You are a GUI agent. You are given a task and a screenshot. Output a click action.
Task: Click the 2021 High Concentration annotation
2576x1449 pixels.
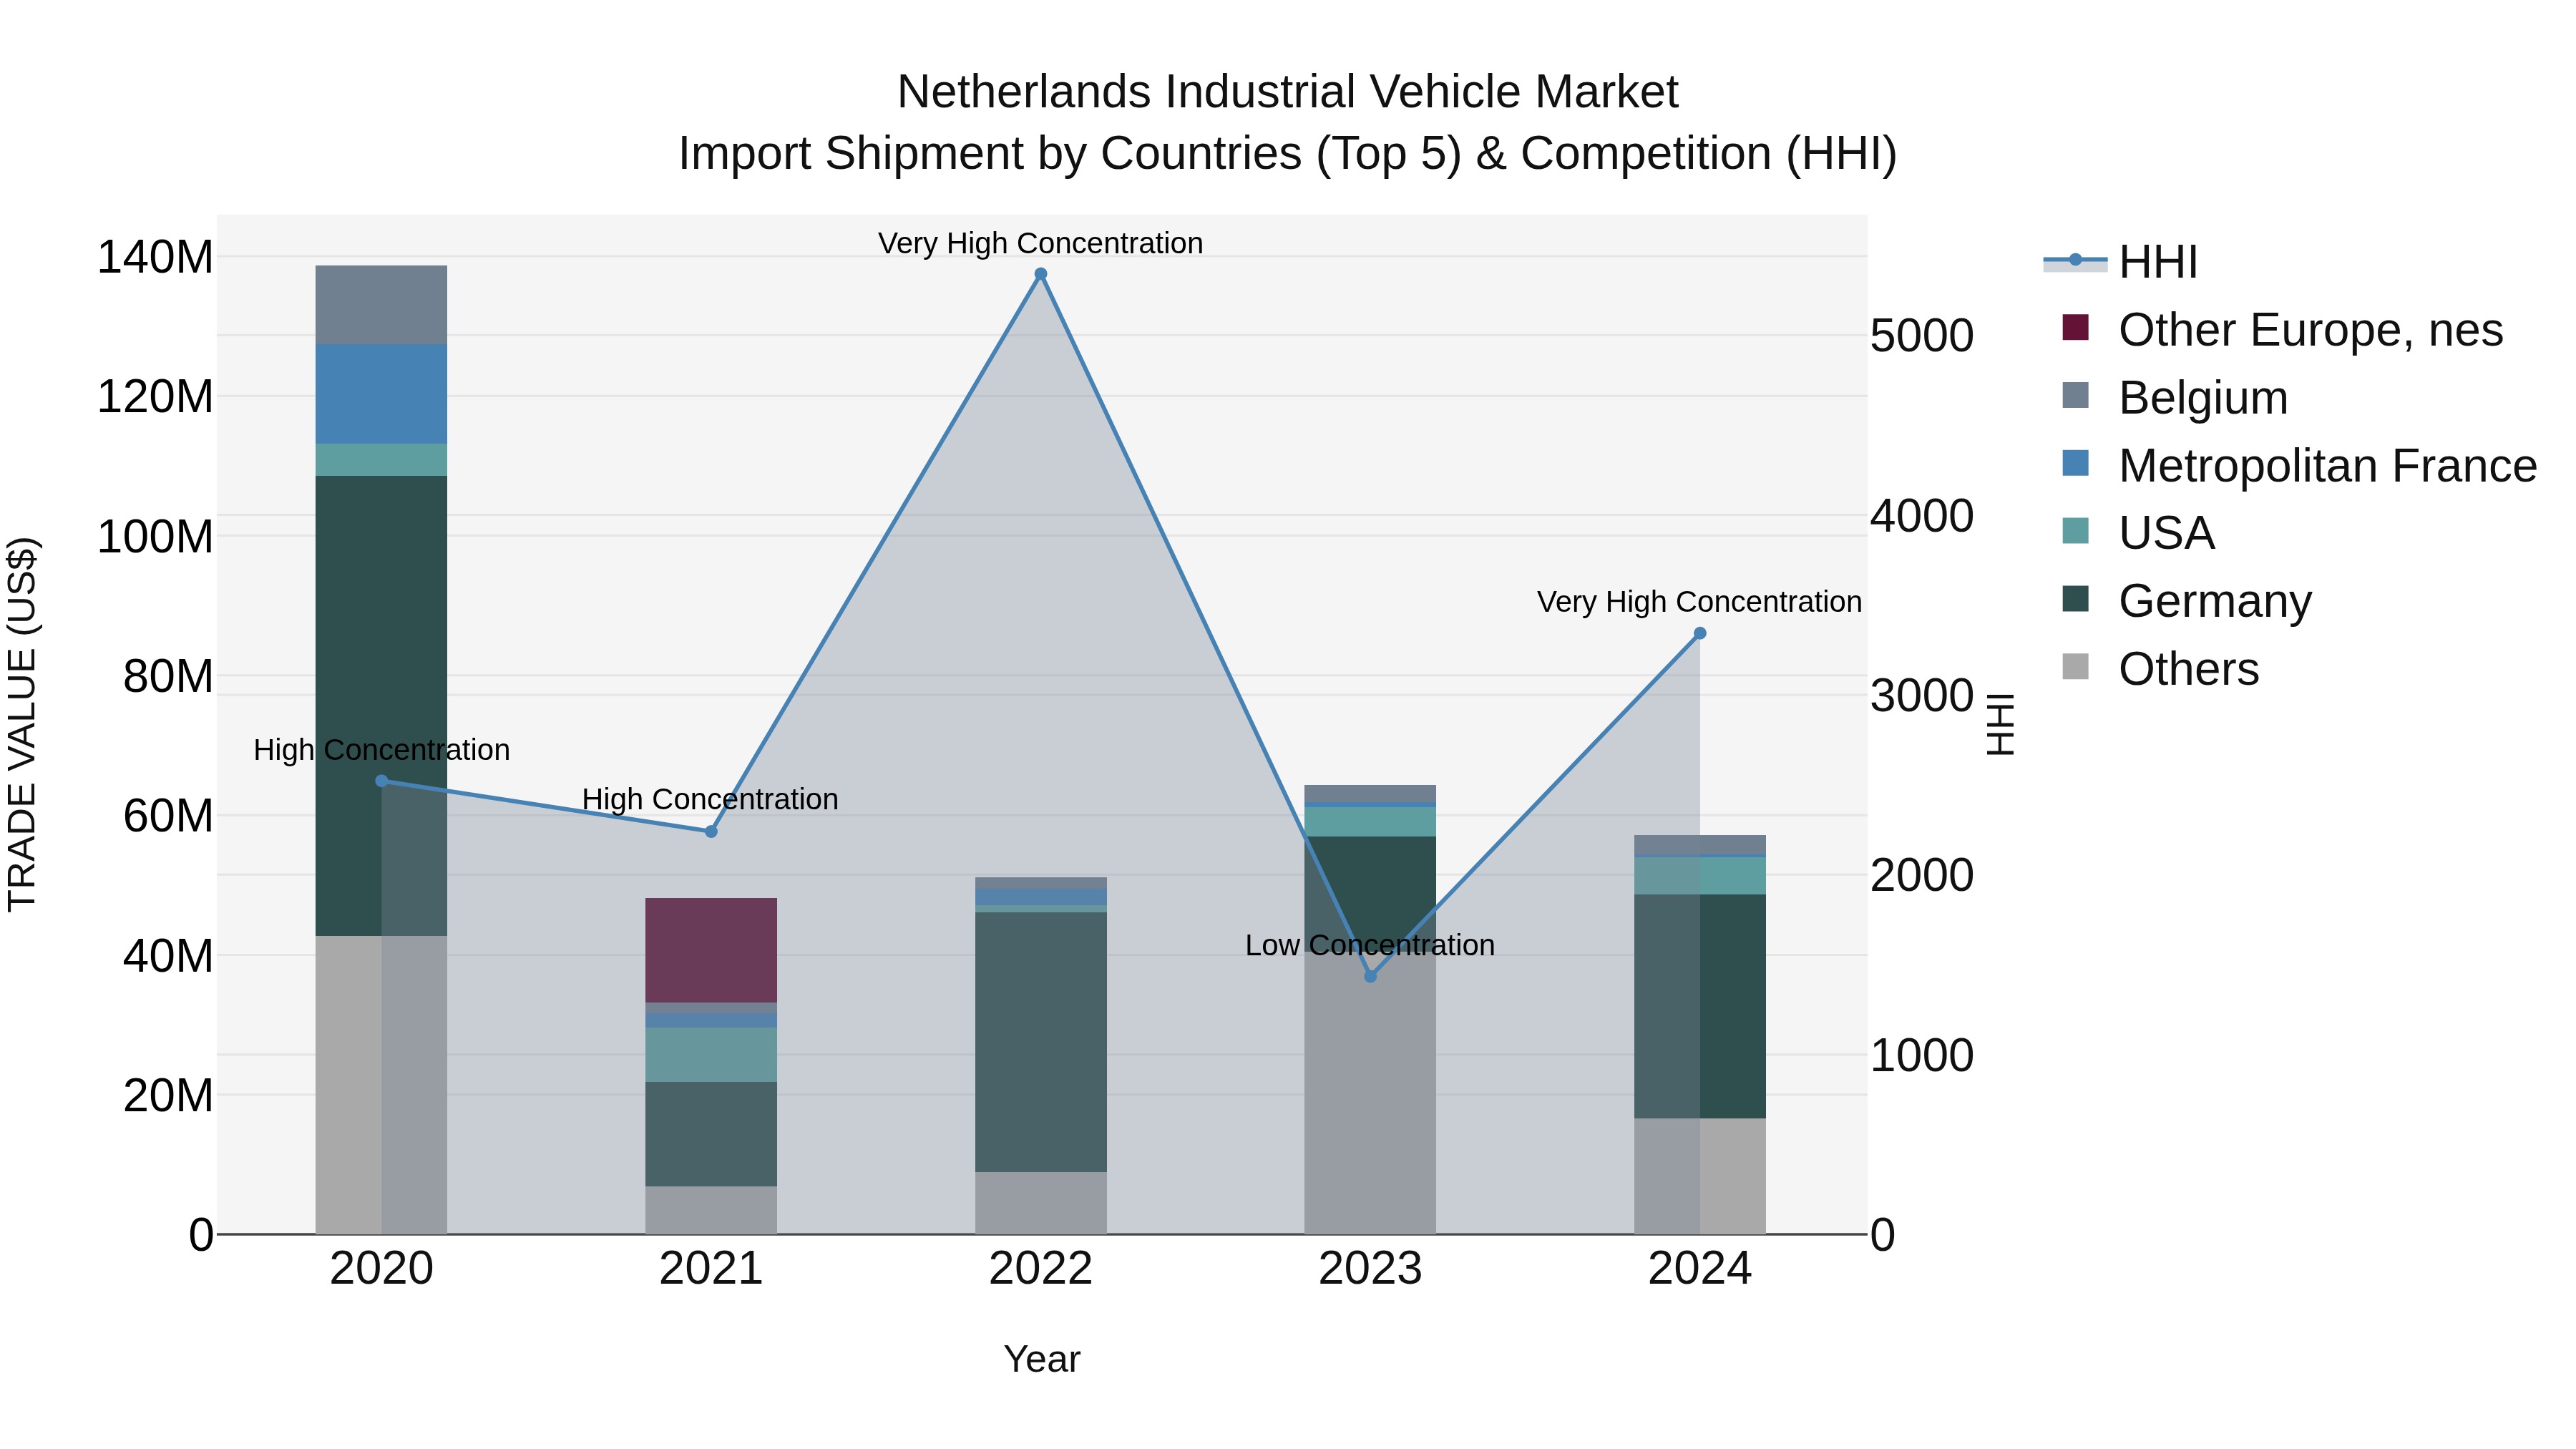pyautogui.click(x=711, y=800)
